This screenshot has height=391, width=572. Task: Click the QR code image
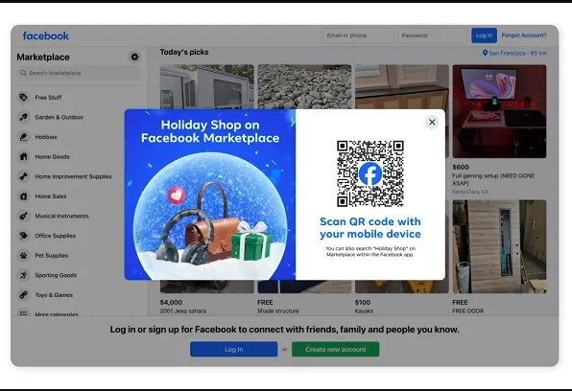370,173
